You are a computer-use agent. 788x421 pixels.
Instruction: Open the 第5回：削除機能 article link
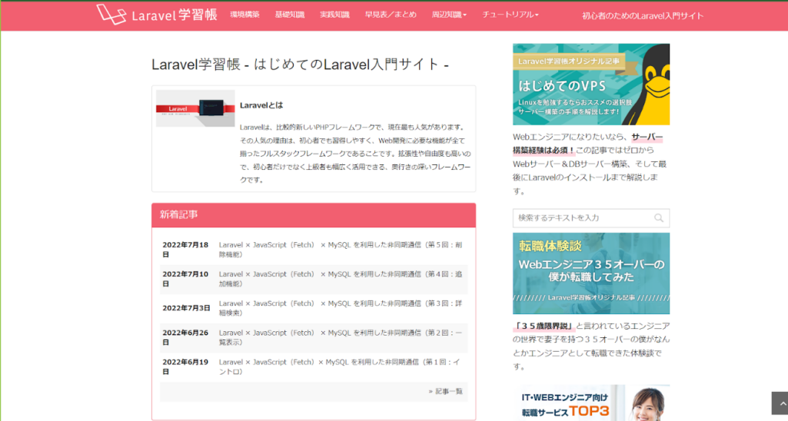click(341, 250)
